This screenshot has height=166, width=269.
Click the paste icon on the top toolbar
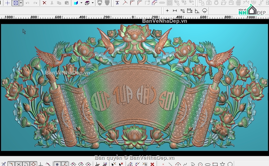tap(67, 3)
